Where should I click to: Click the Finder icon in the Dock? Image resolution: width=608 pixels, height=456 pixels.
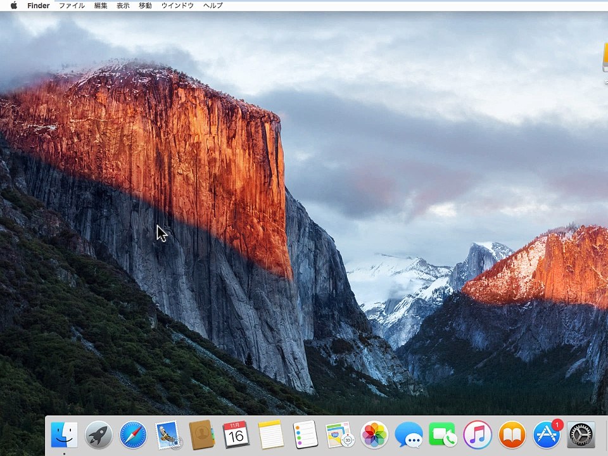tap(64, 434)
